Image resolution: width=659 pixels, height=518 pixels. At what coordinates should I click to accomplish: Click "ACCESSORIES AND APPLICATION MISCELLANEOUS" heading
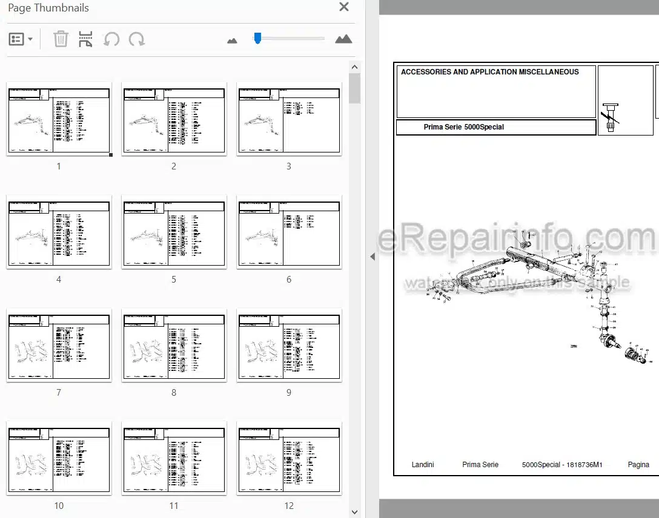pyautogui.click(x=489, y=72)
